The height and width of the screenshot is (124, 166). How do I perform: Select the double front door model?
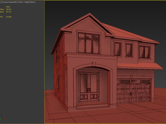coord(89,87)
